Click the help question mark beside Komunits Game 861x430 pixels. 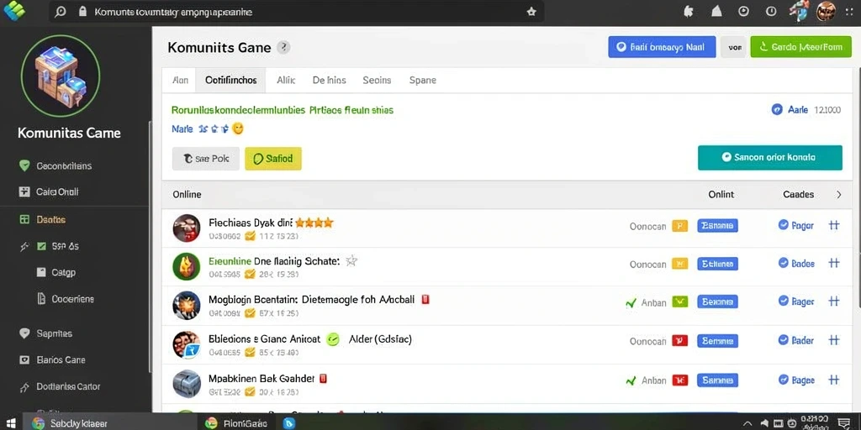click(x=283, y=47)
